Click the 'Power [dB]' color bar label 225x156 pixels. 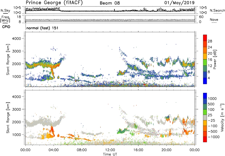pyautogui.click(x=215, y=59)
